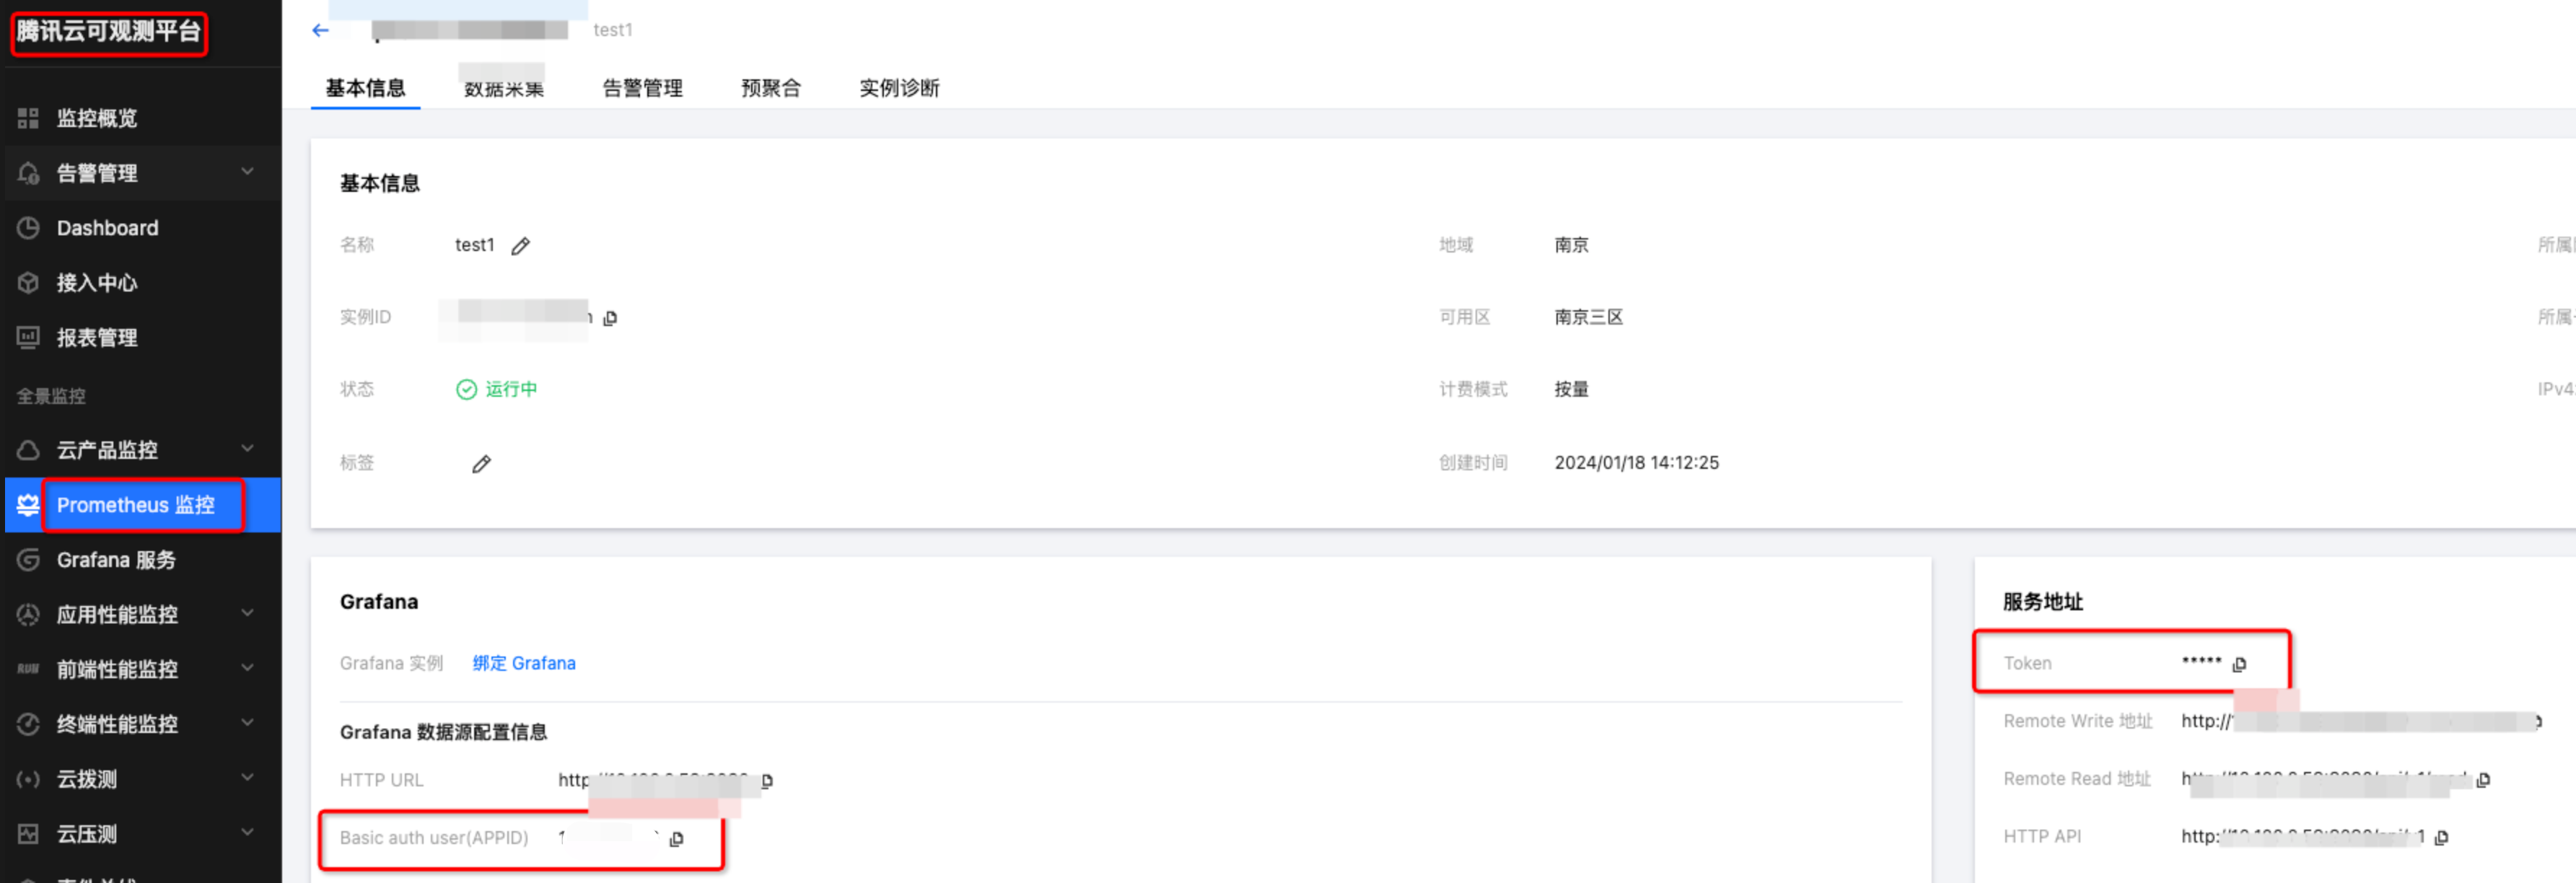
Task: Copy the Basic auth user APPID
Action: (676, 839)
